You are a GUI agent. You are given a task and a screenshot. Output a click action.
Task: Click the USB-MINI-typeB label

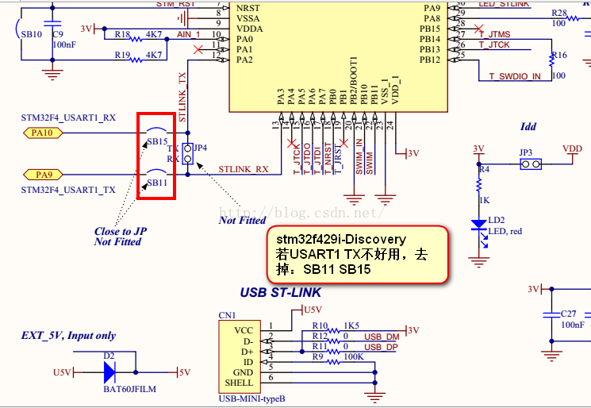[x=251, y=398]
